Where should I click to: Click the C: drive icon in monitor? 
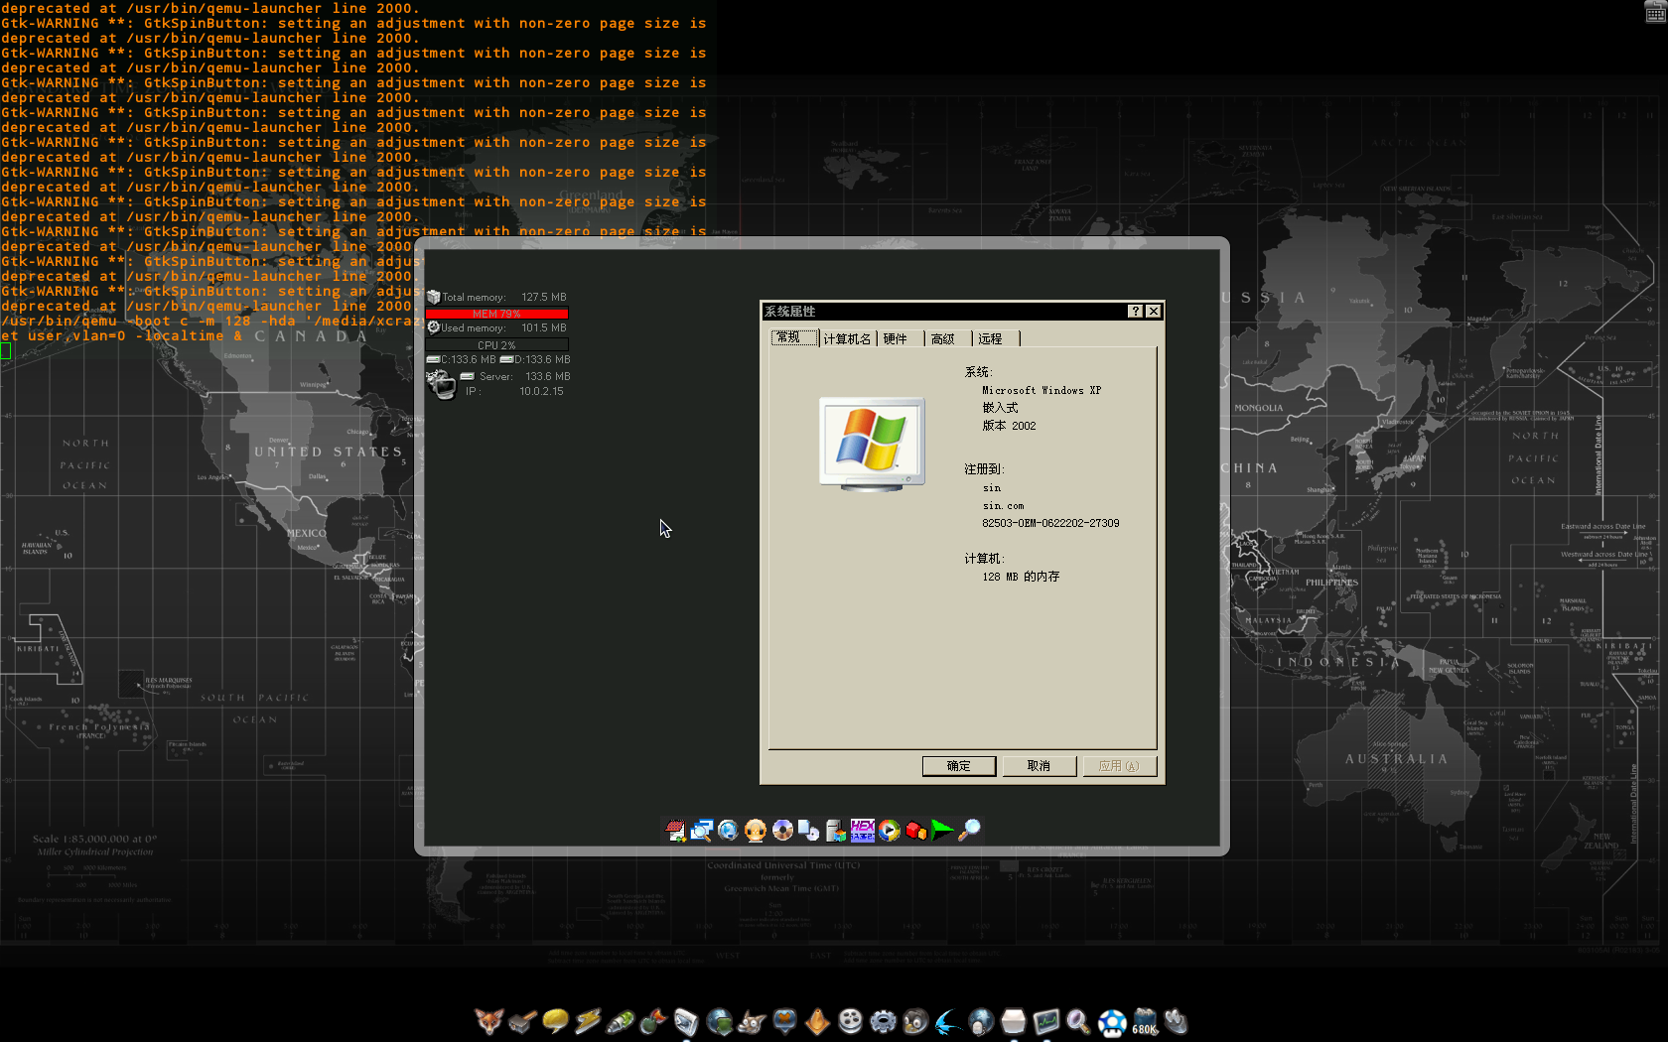coord(433,359)
